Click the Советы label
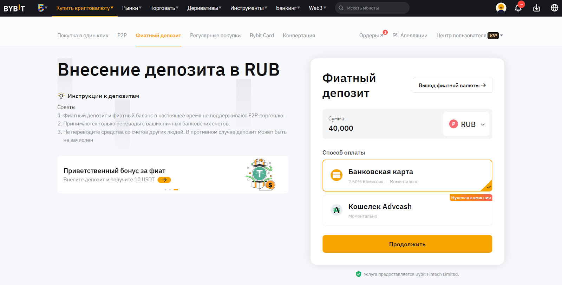The height and width of the screenshot is (285, 562). point(66,107)
